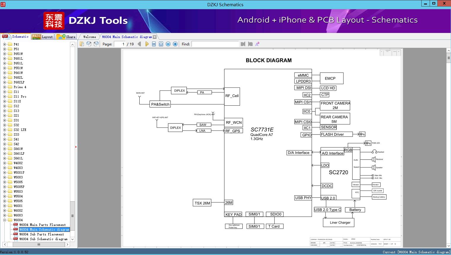Click the fit-width toolbar icon
The width and height of the screenshot is (451, 255).
[x=154, y=44]
